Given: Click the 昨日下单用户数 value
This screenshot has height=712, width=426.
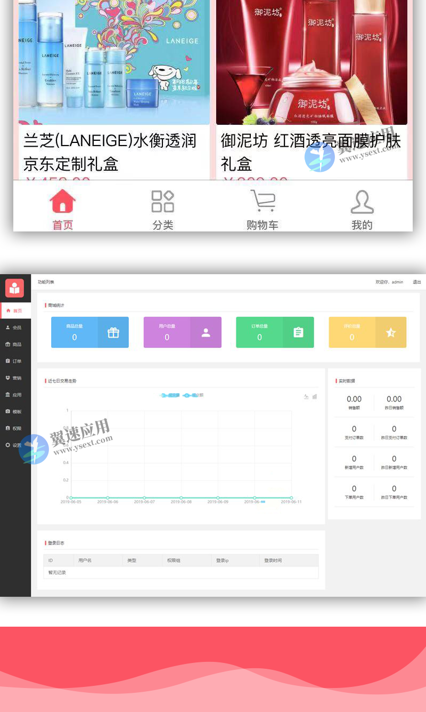Looking at the screenshot, I should pos(394,489).
